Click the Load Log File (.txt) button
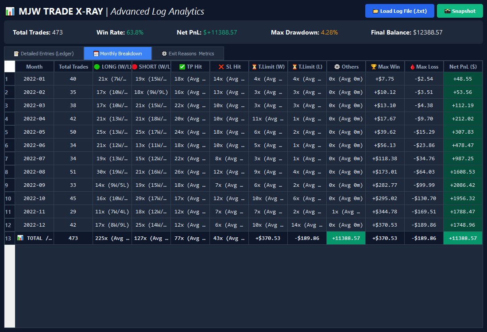Screen dimensions: 487x332 pos(399,11)
